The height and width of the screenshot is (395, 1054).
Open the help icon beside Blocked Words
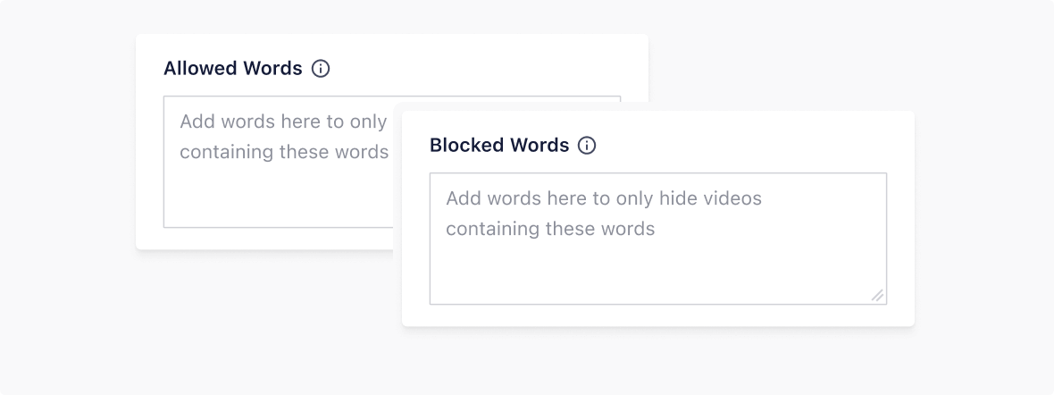point(587,146)
